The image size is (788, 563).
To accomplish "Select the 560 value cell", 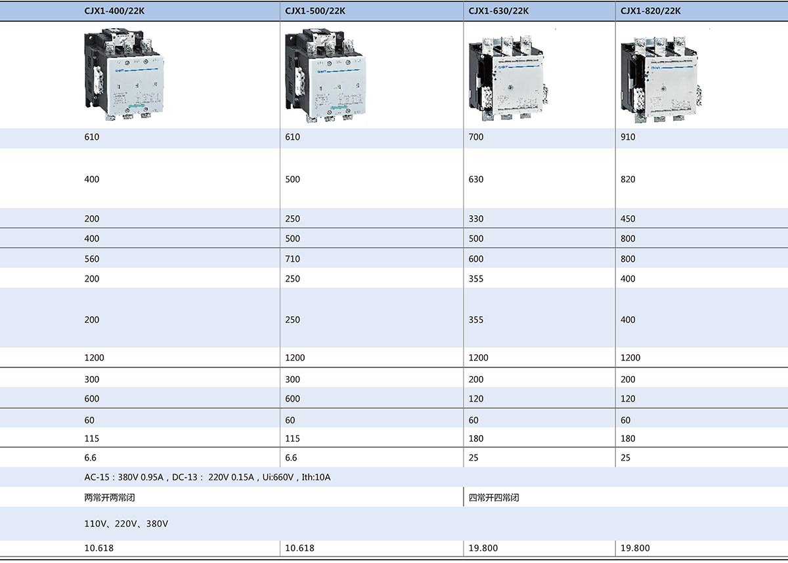I will pos(91,259).
